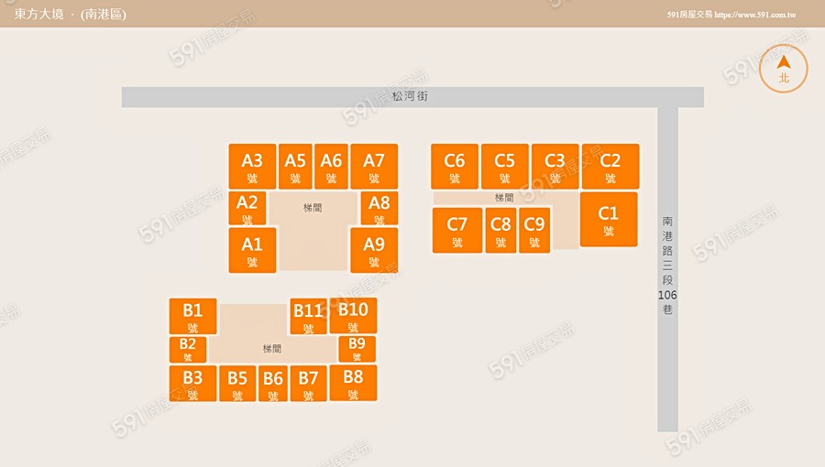Select small unit B2
Viewport: 825px width, 467px height.
pos(188,349)
